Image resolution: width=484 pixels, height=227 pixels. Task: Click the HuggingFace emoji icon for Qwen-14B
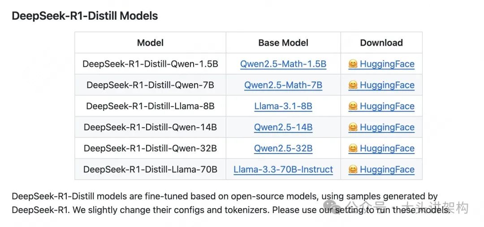[x=353, y=127]
